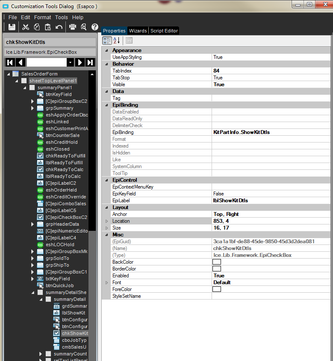The image size is (333, 361).
Task: Open the navigation combo box dropdown
Action: point(70,62)
